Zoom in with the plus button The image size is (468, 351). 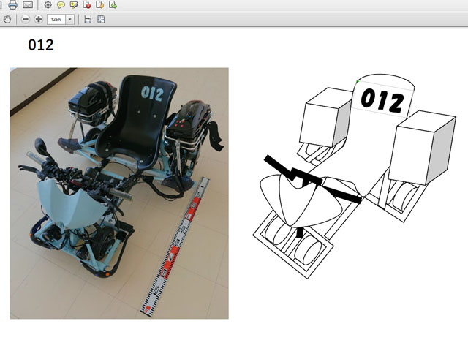[38, 19]
